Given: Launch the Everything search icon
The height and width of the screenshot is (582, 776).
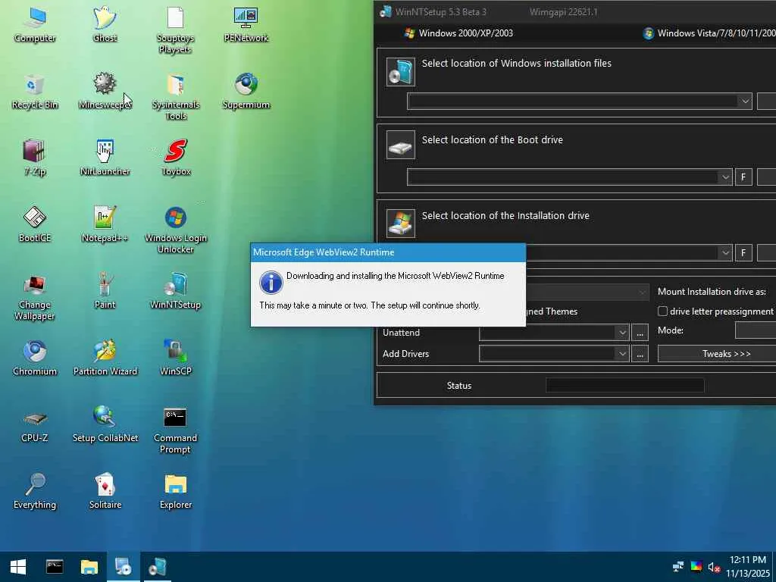Looking at the screenshot, I should pos(35,491).
